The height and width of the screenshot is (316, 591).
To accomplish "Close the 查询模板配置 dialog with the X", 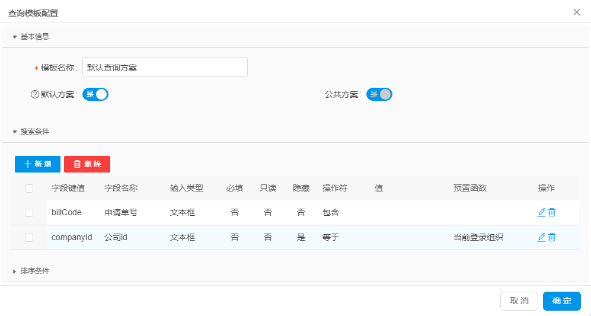I will coord(576,12).
